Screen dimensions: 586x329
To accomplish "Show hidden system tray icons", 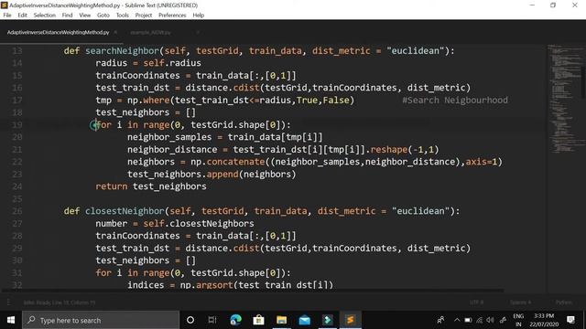I will point(457,320).
